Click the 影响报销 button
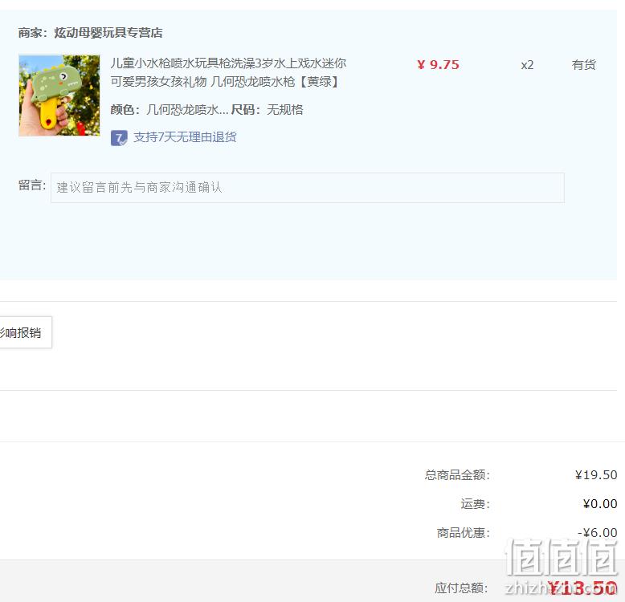Screen dimensions: 625x602 (x=24, y=332)
